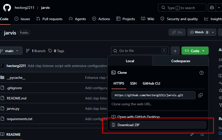Viewport: 222px width, 140px height.
Task: Select the SSH clone option
Action: pyautogui.click(x=133, y=83)
